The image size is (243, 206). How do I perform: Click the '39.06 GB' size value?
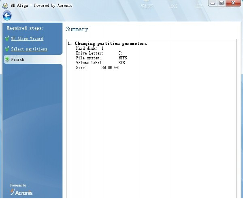110,67
